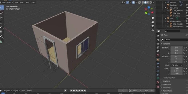Click the Location X value field

tap(176, 48)
